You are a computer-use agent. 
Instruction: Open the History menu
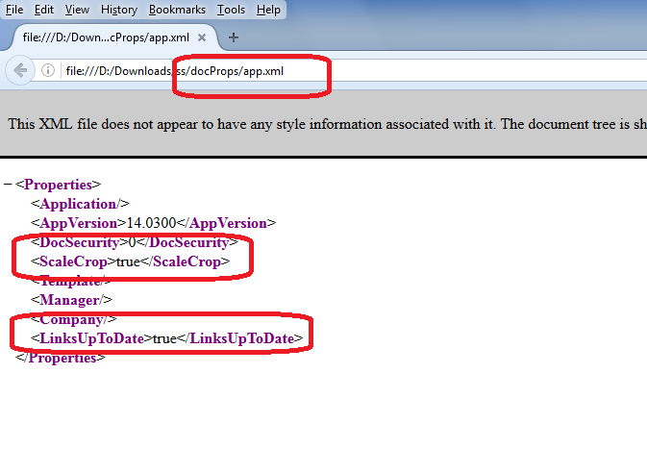click(x=119, y=10)
